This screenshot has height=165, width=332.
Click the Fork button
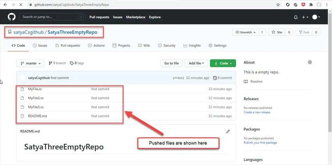coord(304,32)
